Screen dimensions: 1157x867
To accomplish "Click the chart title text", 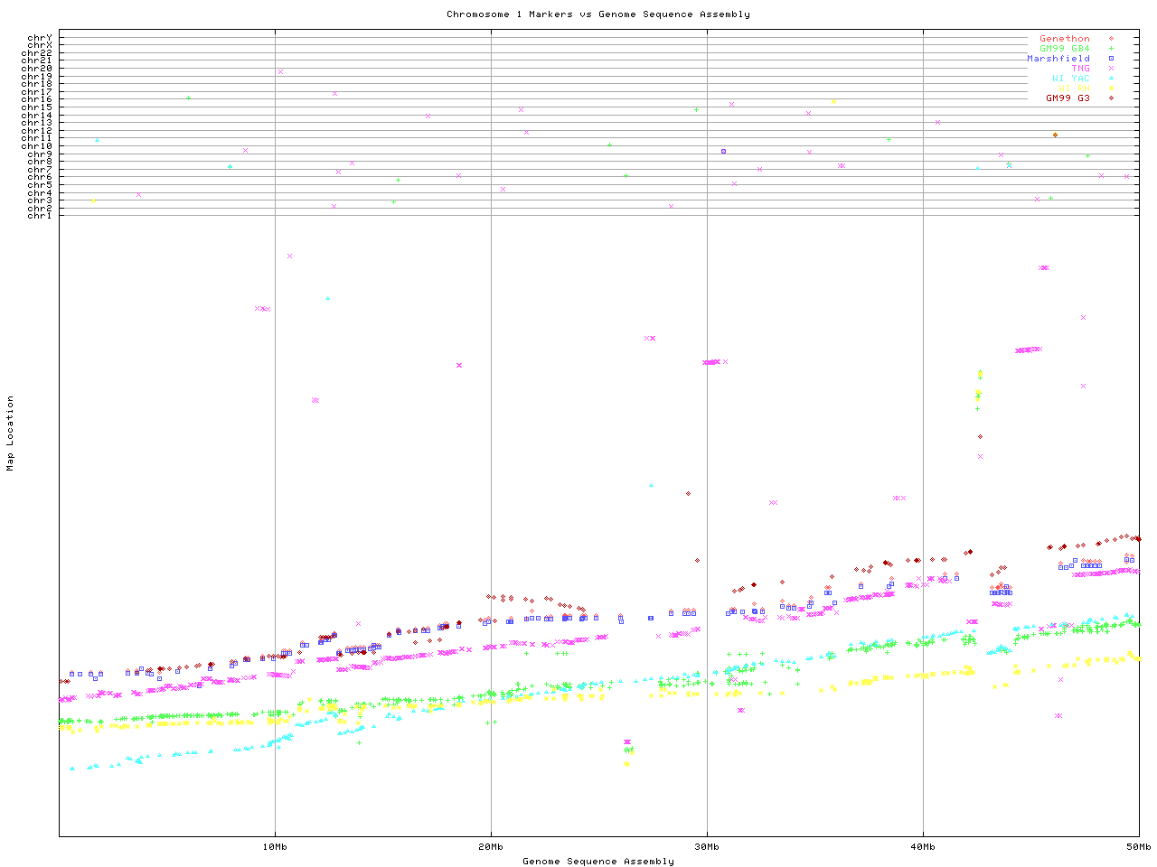I will coord(597,14).
